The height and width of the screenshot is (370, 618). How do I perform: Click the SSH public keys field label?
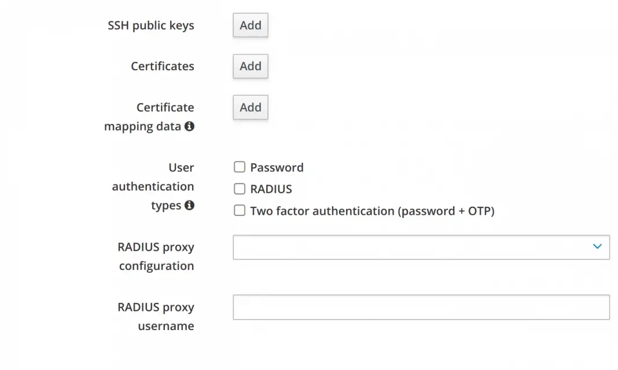pos(151,25)
